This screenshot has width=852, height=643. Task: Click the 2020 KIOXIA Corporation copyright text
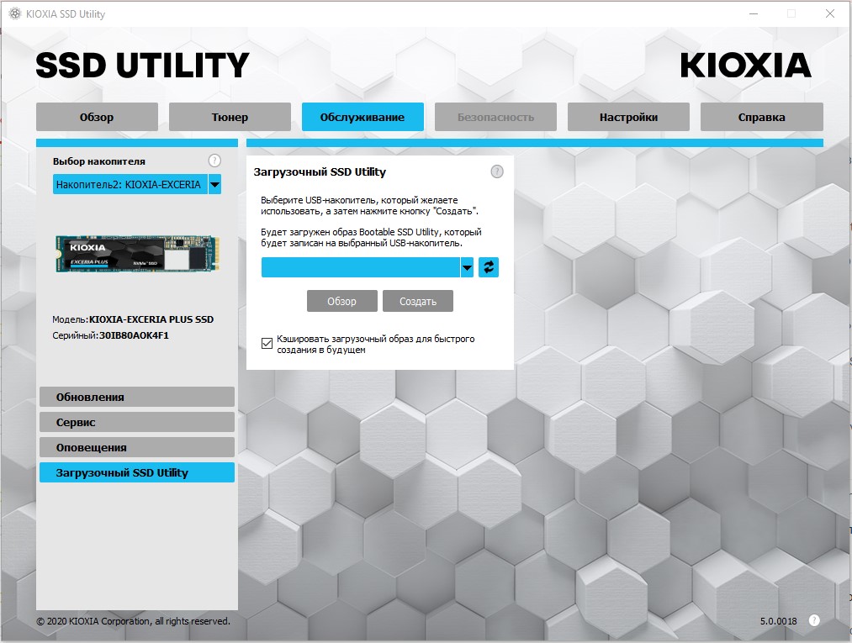[133, 621]
